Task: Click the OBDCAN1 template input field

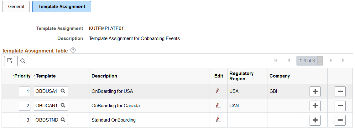Action: point(47,106)
